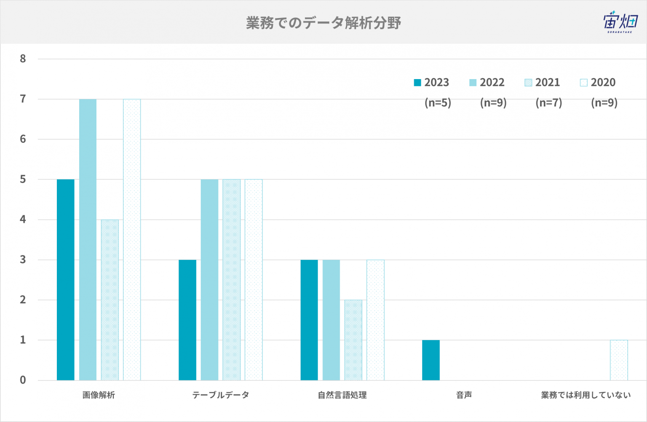647x422 pixels.
Task: Click the 2022 bar for 画像解析
Action: tap(88, 240)
